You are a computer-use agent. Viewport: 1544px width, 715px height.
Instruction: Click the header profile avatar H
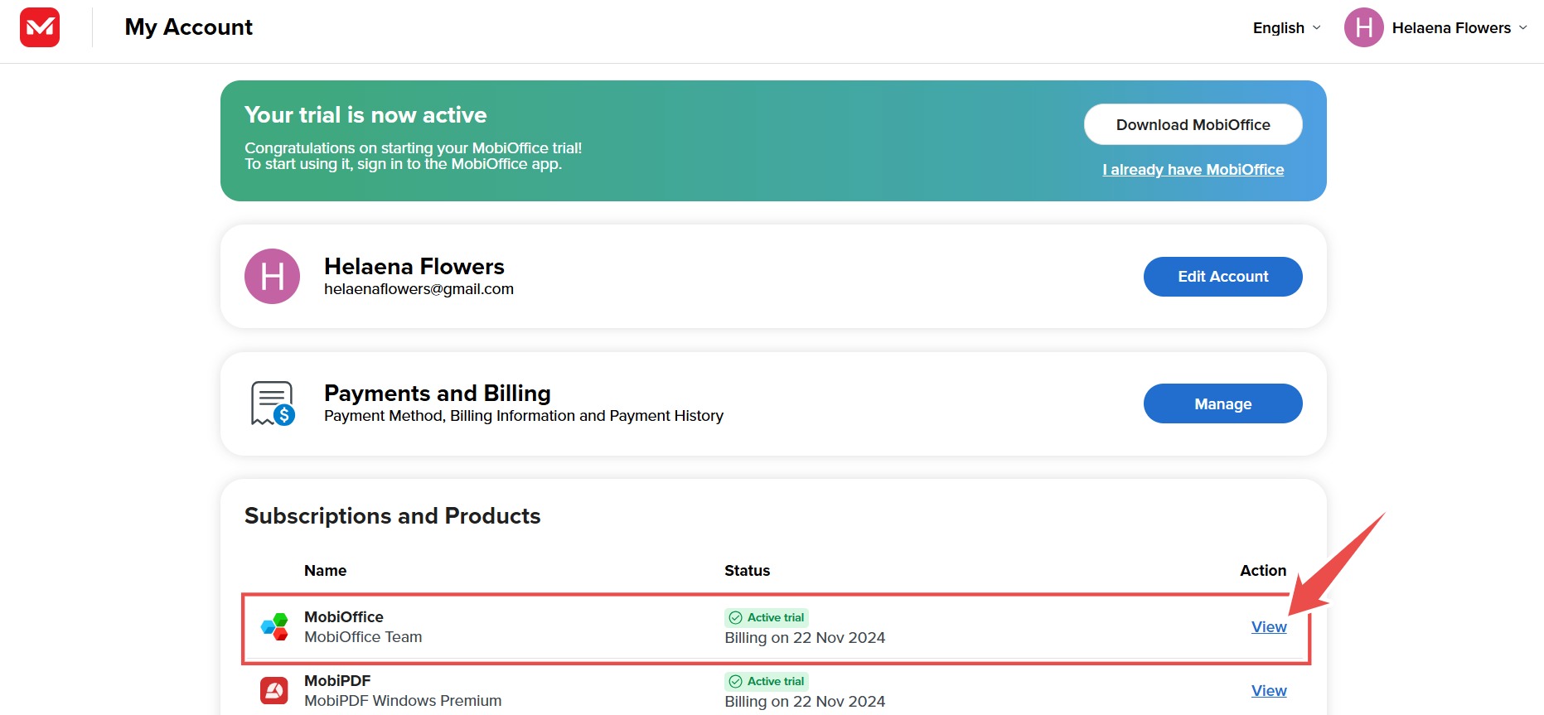[1363, 27]
